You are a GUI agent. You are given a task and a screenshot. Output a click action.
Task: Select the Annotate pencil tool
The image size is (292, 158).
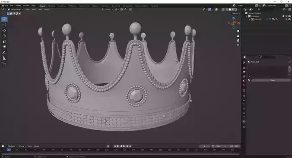click(4, 53)
